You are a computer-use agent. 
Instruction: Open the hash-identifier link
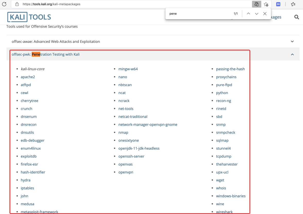pos(33,172)
